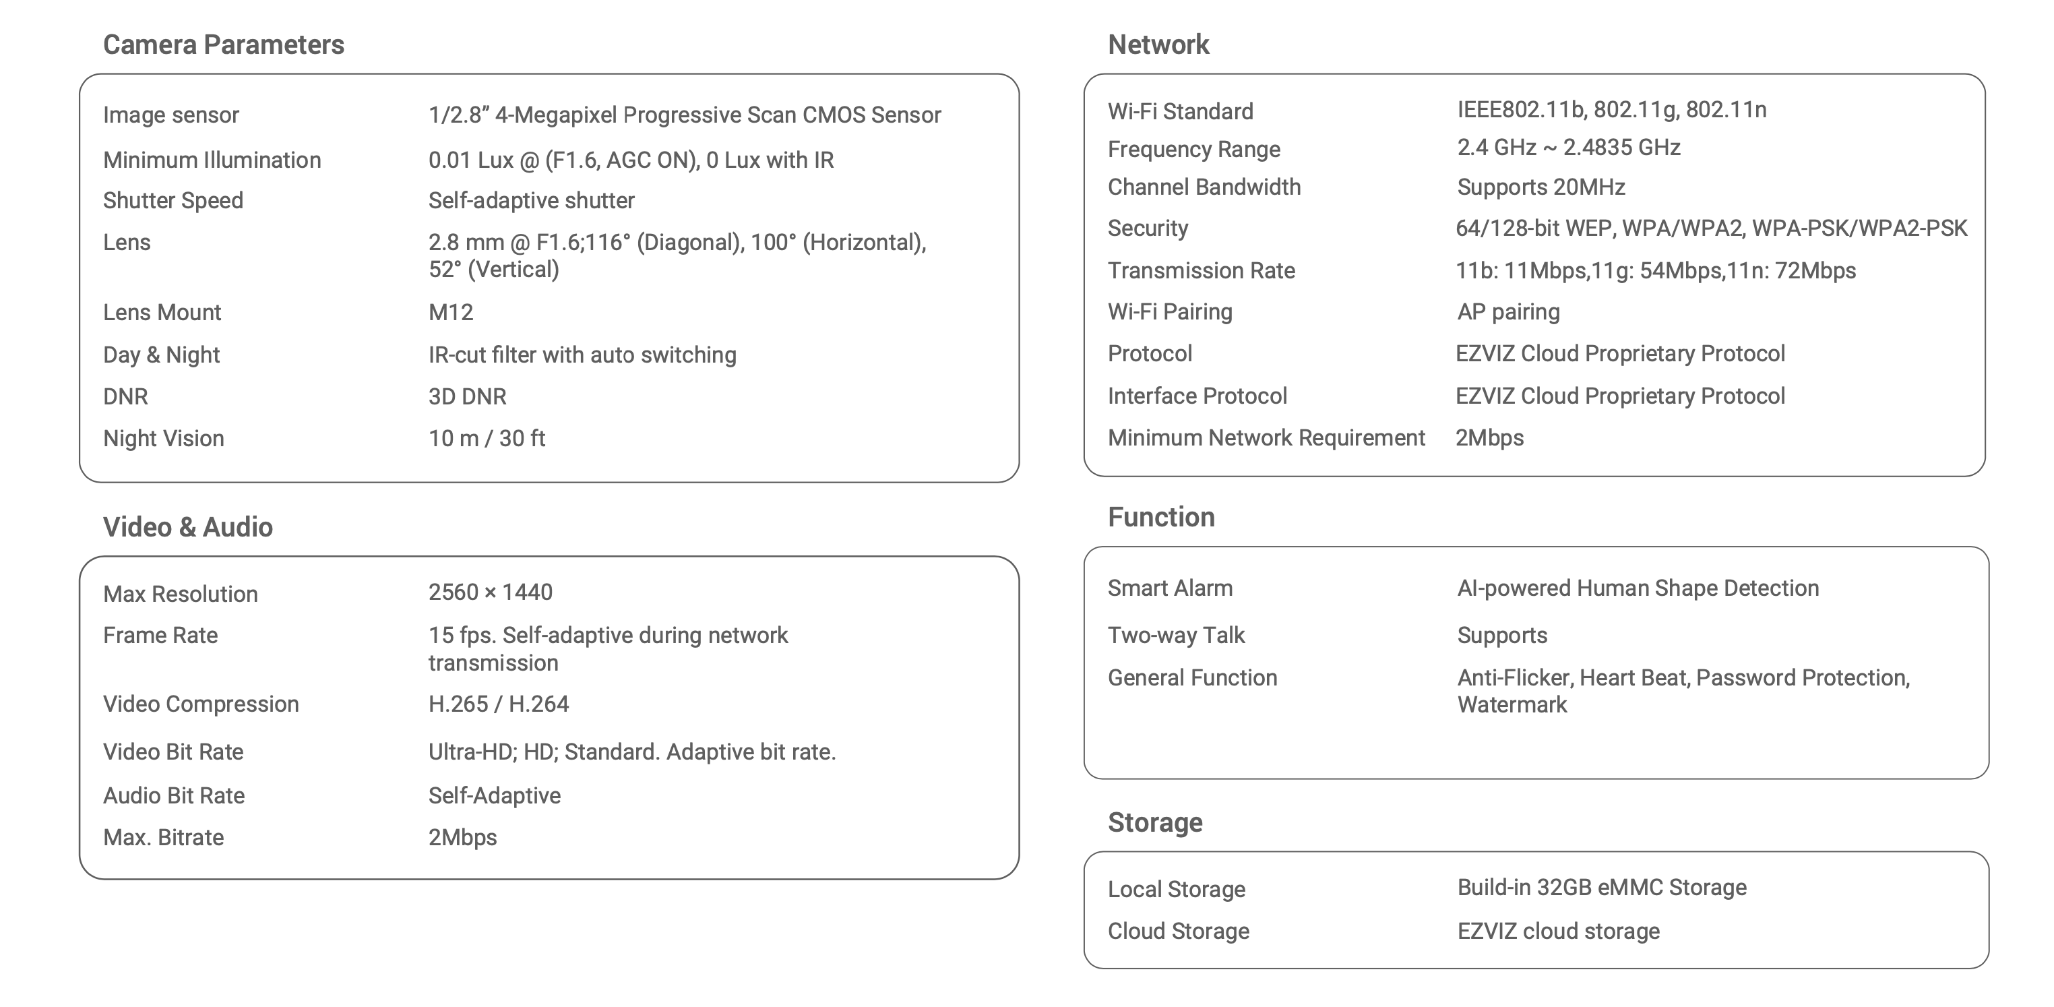2054x1007 pixels.
Task: Click the Minimum Illumination value text
Action: [631, 160]
